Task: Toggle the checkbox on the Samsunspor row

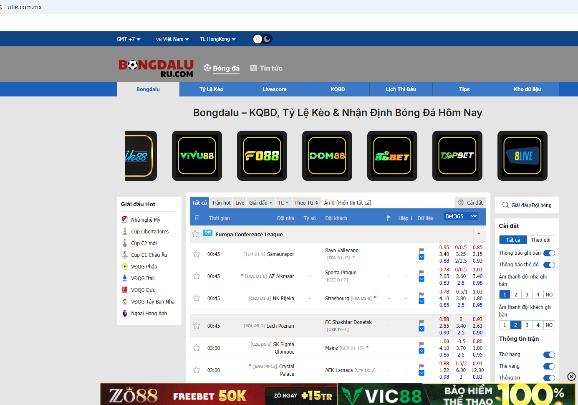Action: click(422, 257)
